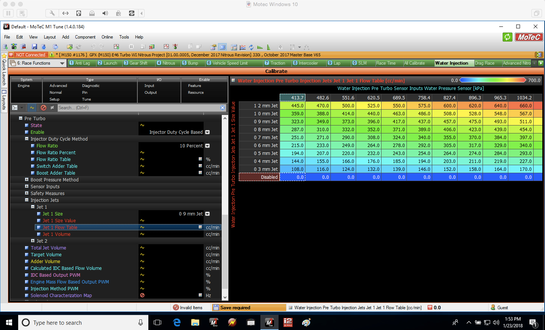The image size is (545, 330).
Task: Click the Windows 'Type here to search' box
Action: (x=83, y=322)
